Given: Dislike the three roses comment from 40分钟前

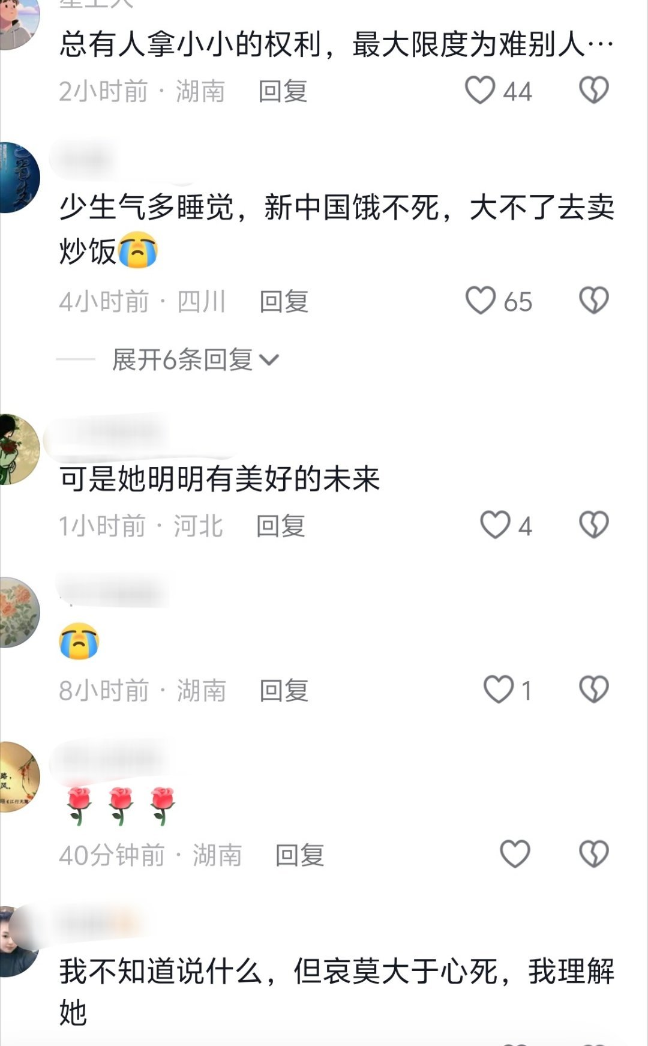Looking at the screenshot, I should pos(594,854).
